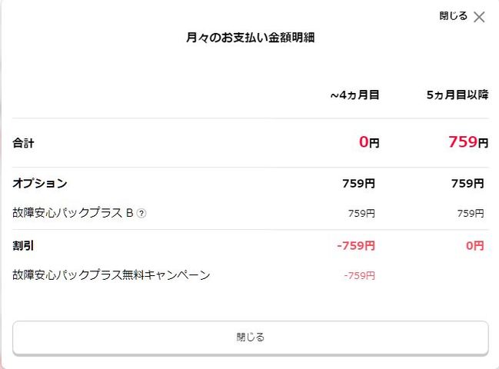The image size is (499, 369).
Task: Click the red 759円 total amount in 合計 row
Action: pyautogui.click(x=467, y=142)
